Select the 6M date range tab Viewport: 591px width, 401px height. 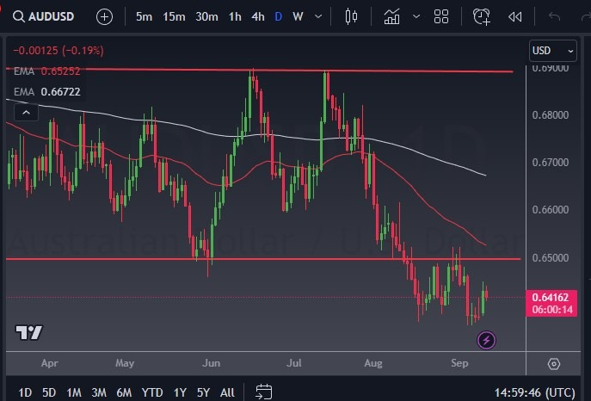coord(124,392)
